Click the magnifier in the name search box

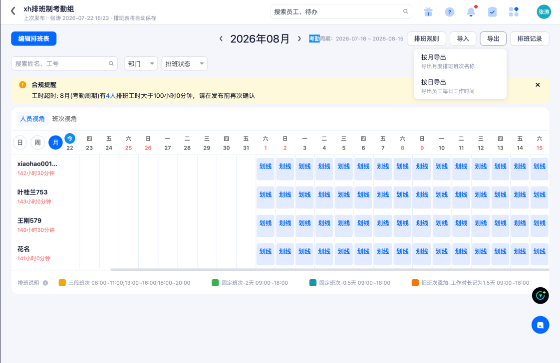111,63
